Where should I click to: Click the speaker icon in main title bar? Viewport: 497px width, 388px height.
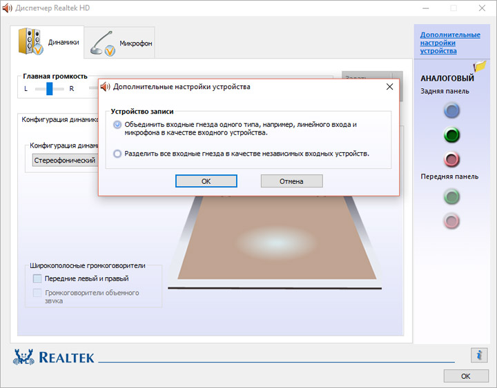[x=7, y=8]
